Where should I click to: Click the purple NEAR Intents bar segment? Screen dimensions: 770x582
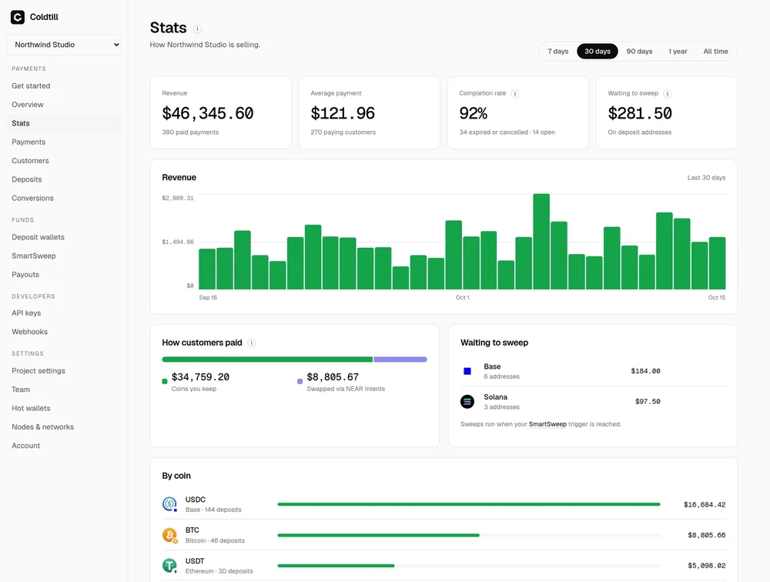(400, 360)
